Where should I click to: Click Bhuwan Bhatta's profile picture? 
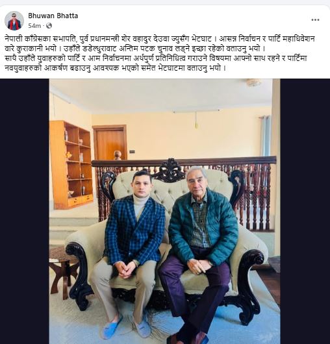pyautogui.click(x=14, y=21)
